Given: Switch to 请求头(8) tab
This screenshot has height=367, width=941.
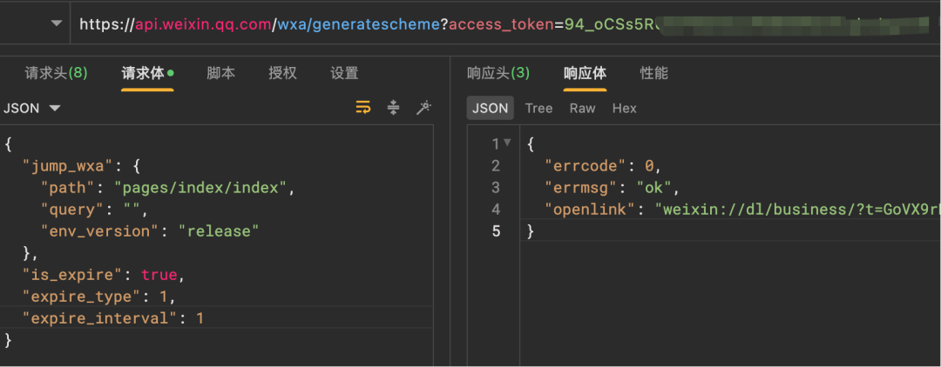Looking at the screenshot, I should (x=56, y=73).
